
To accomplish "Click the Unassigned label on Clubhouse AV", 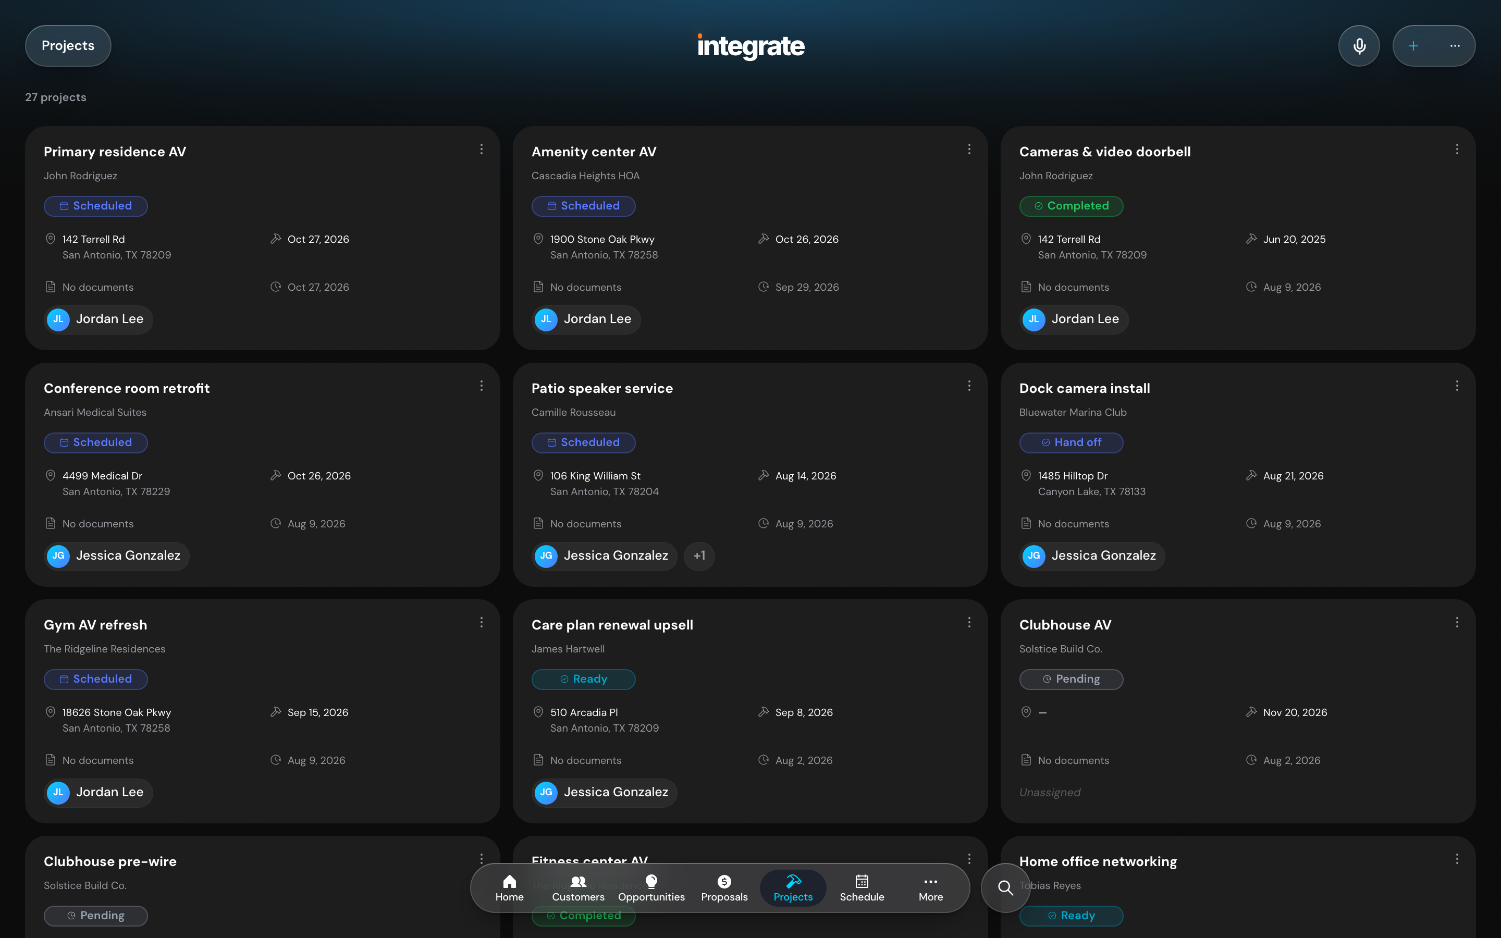I will 1050,792.
